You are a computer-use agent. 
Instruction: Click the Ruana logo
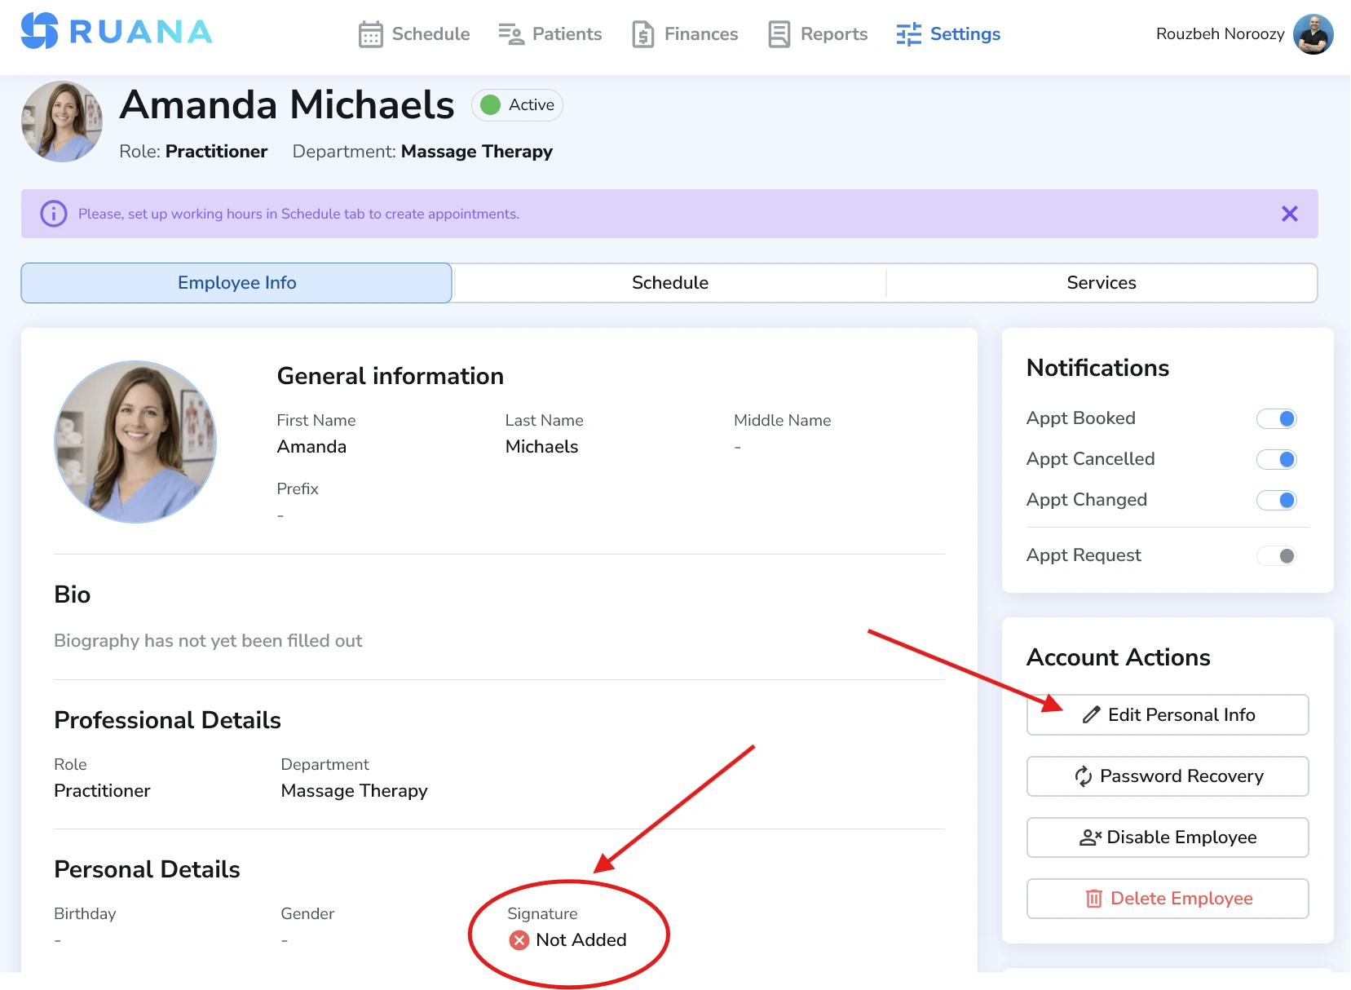116,31
